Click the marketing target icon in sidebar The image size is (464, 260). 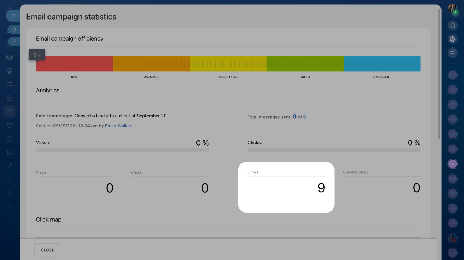[9, 112]
